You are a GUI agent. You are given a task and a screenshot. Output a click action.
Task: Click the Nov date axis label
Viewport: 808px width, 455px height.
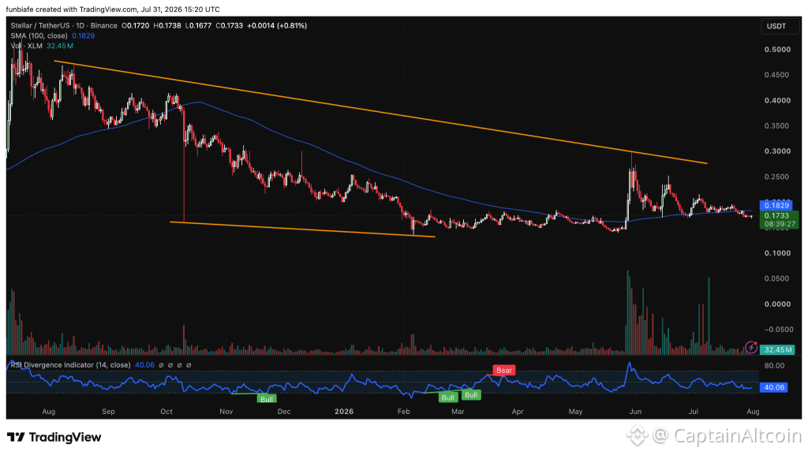point(226,412)
